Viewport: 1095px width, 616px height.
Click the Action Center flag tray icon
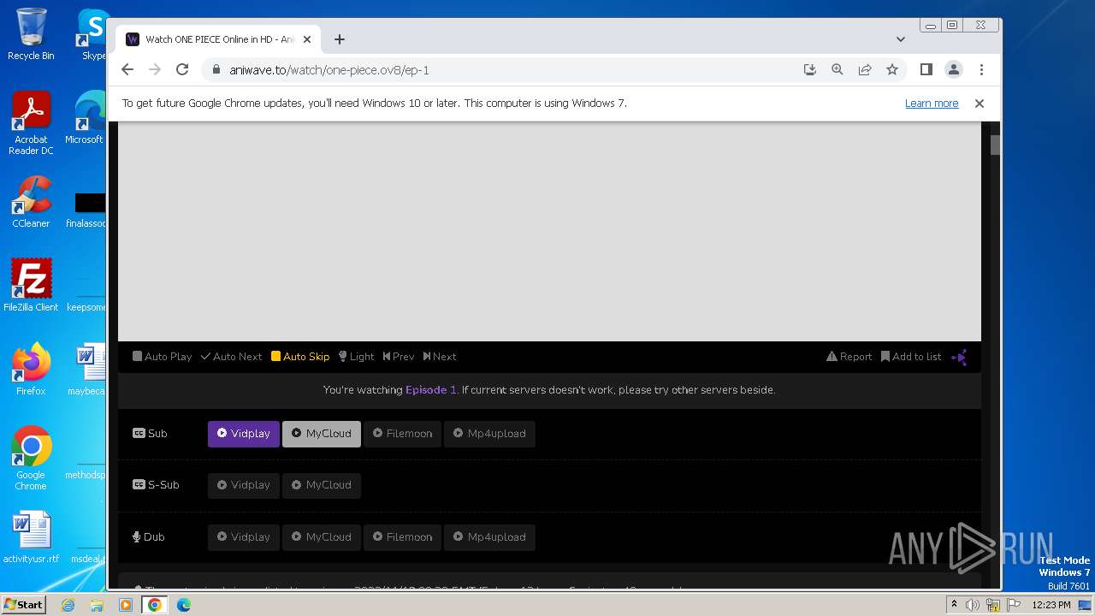1014,605
